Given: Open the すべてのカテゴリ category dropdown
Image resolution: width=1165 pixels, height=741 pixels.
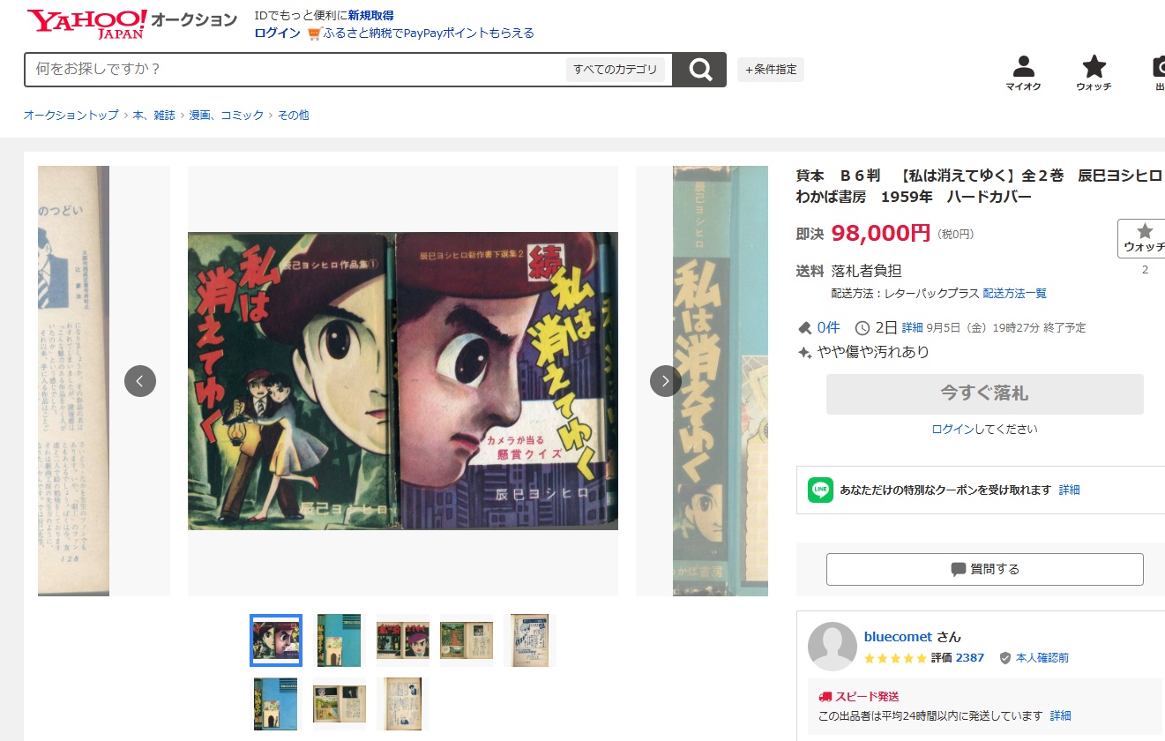Looking at the screenshot, I should tap(615, 70).
